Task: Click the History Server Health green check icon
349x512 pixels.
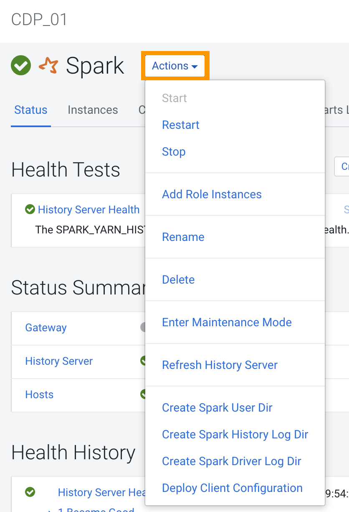Action: tap(30, 209)
